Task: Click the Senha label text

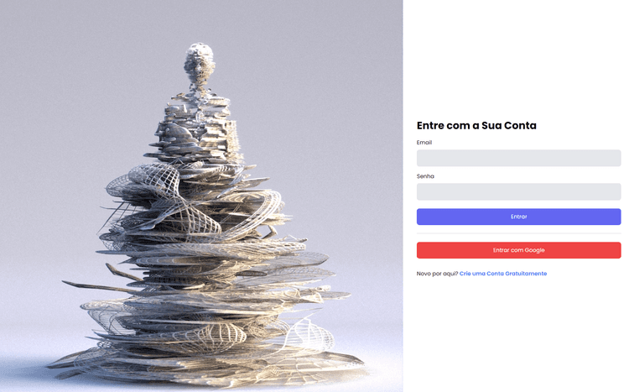Action: coord(425,176)
